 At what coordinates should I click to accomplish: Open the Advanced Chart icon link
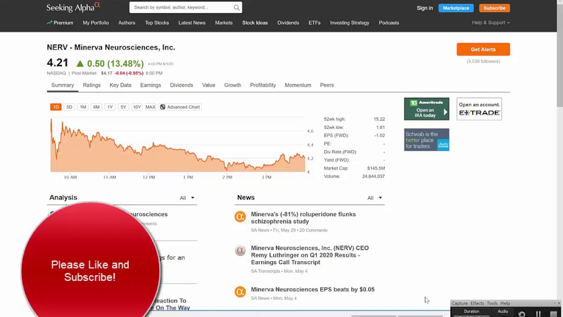point(163,107)
